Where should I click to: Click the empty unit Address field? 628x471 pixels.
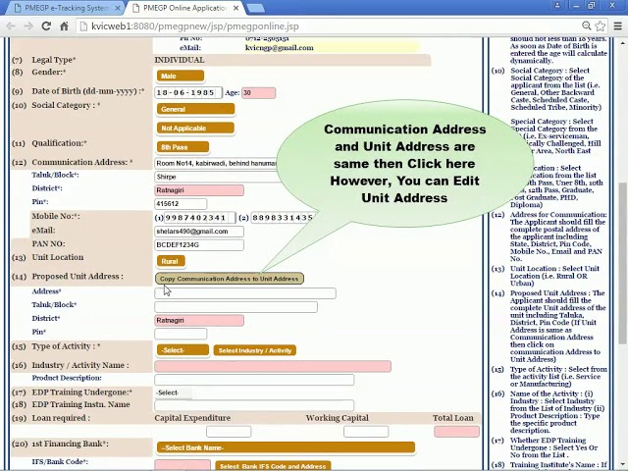coord(245,293)
